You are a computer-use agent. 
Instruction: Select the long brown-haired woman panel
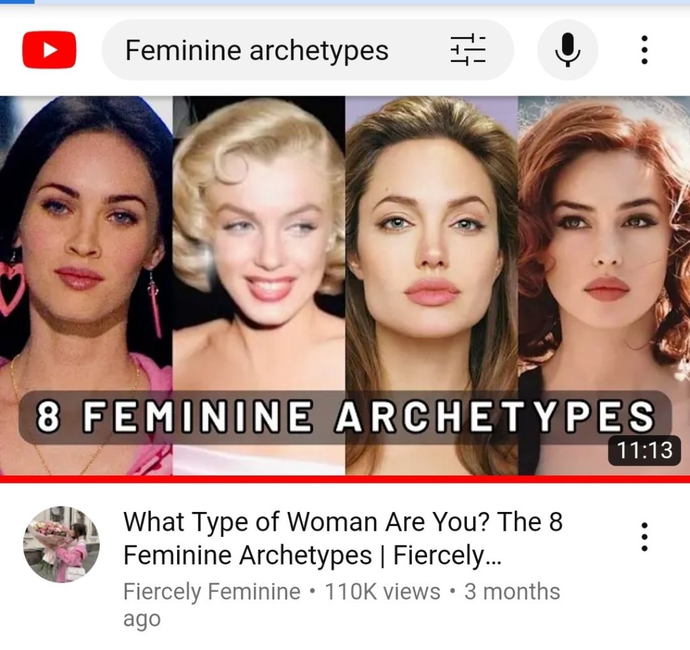point(432,286)
